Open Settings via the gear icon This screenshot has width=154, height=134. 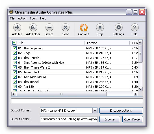tap(119, 27)
